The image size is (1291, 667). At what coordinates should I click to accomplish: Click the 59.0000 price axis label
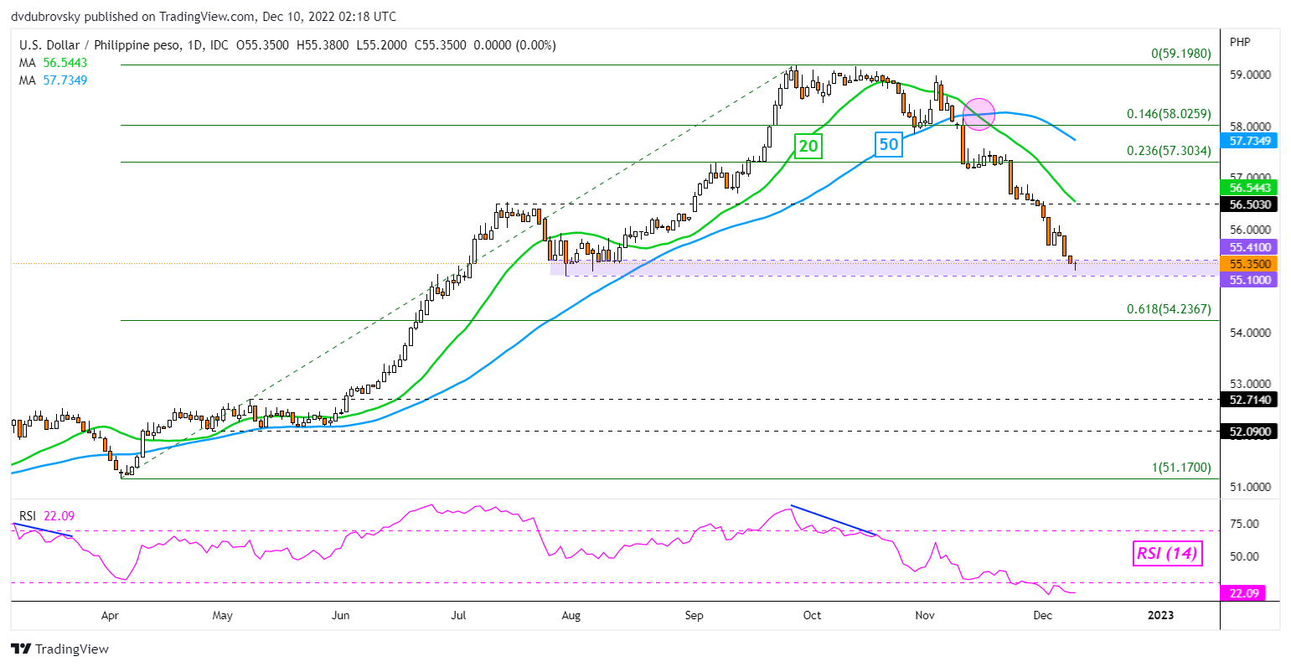(x=1252, y=75)
